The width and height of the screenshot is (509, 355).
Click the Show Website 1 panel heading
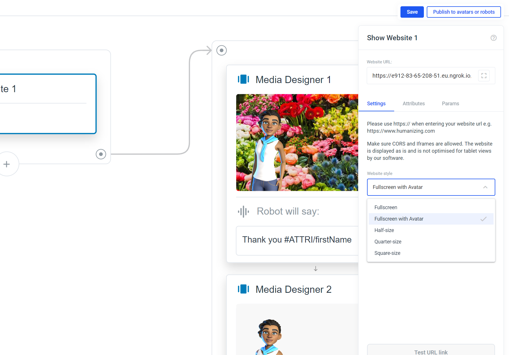(x=392, y=38)
